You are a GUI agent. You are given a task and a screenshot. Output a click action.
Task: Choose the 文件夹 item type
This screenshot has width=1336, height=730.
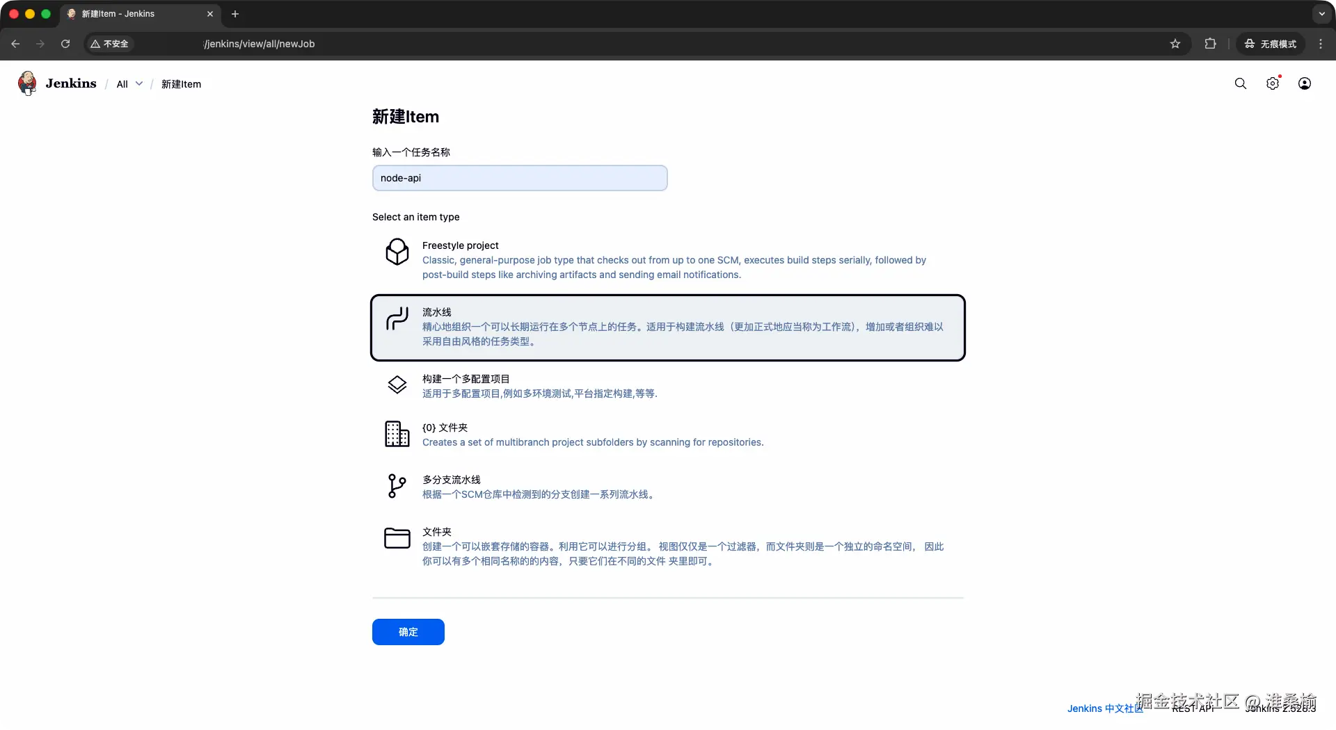point(668,546)
